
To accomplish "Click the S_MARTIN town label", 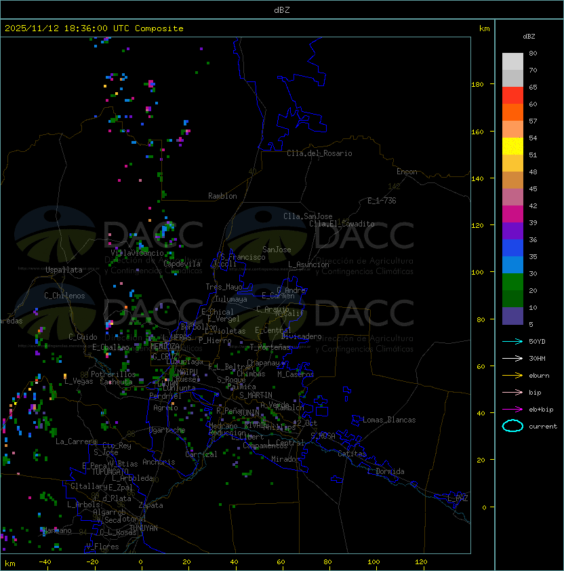I will 256,395.
